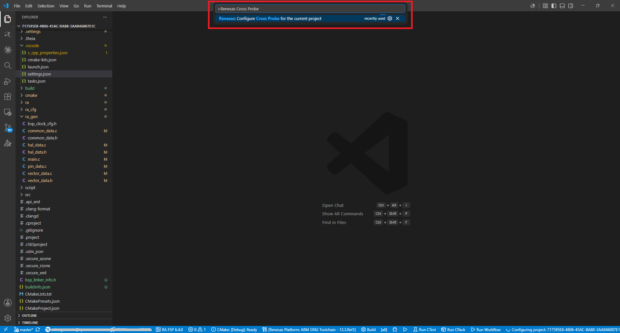Screen dimensions: 620x333
Task: Configure keybinding gear for Cross Probe command
Action: (390, 18)
